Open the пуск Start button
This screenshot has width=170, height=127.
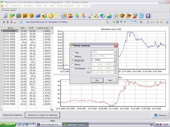coord(8,124)
